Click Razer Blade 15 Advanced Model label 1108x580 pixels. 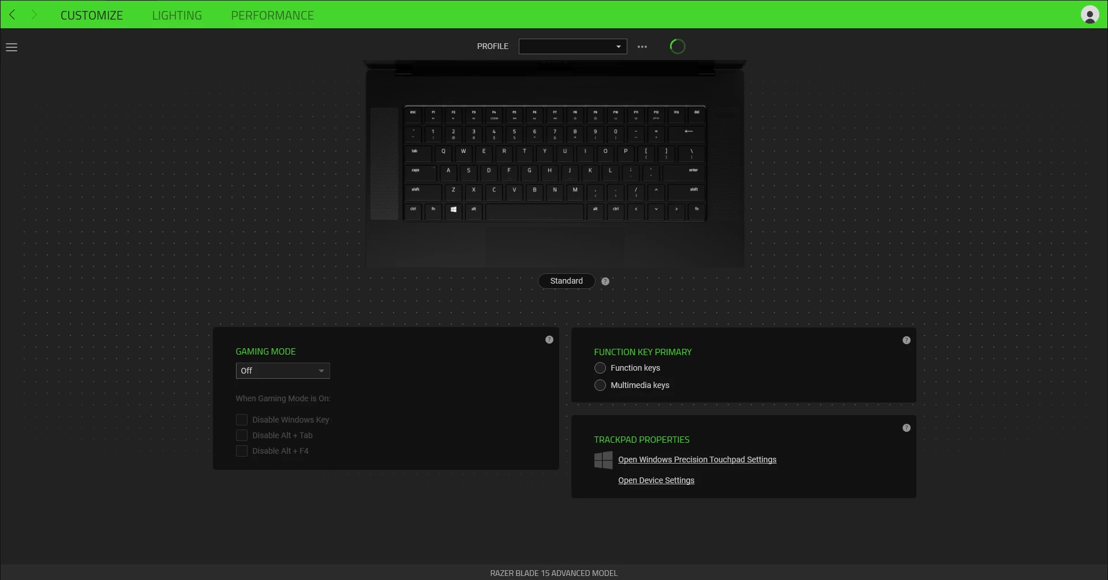click(x=554, y=573)
